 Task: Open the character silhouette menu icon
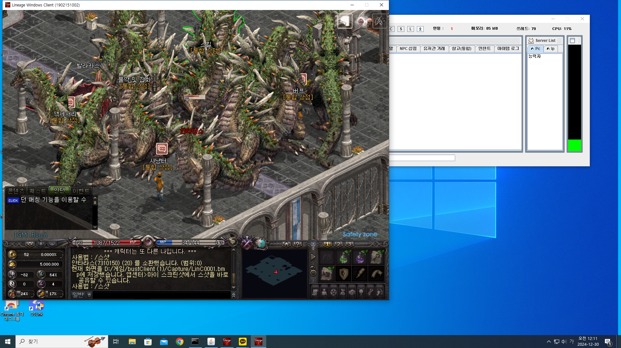pyautogui.click(x=324, y=292)
